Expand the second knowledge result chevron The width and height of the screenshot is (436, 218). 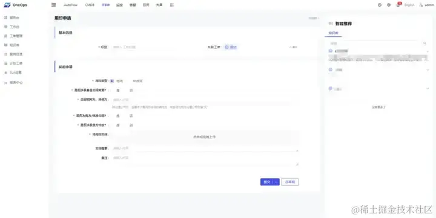(x=428, y=70)
